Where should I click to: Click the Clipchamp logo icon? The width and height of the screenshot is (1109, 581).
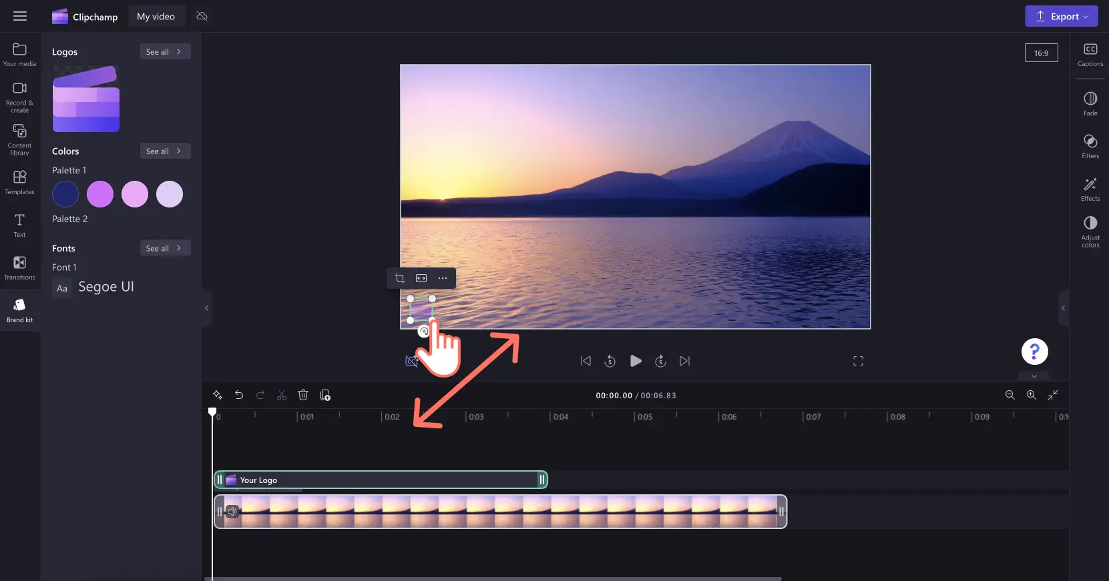point(60,17)
